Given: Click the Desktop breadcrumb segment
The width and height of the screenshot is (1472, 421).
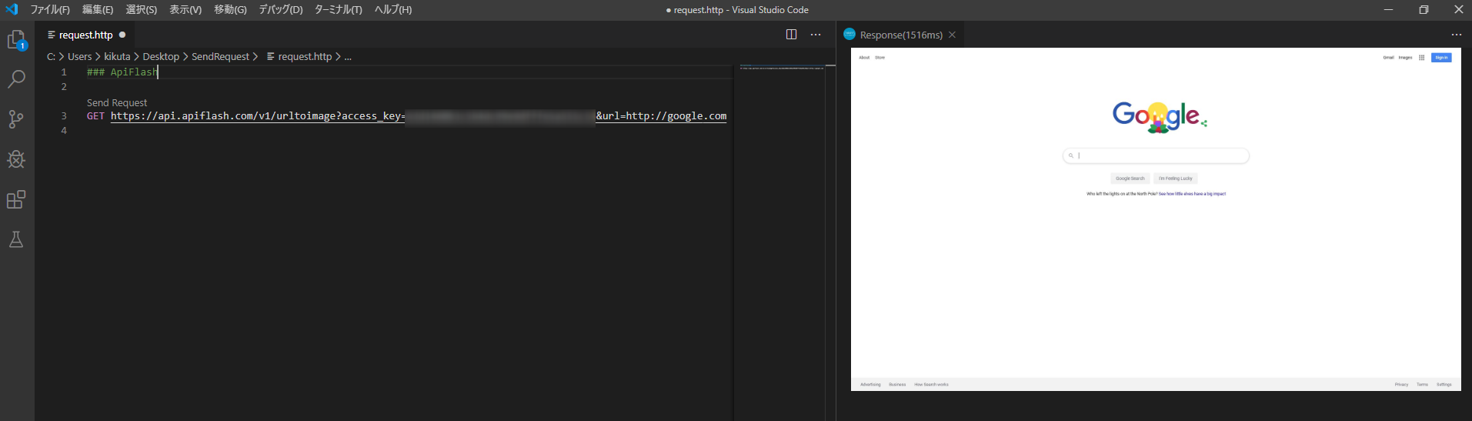Looking at the screenshot, I should tap(161, 56).
